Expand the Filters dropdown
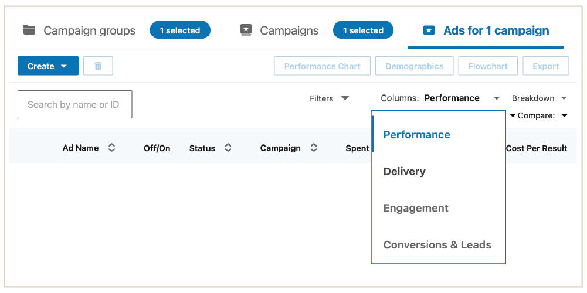Screen dimensions: 587x293 [330, 98]
